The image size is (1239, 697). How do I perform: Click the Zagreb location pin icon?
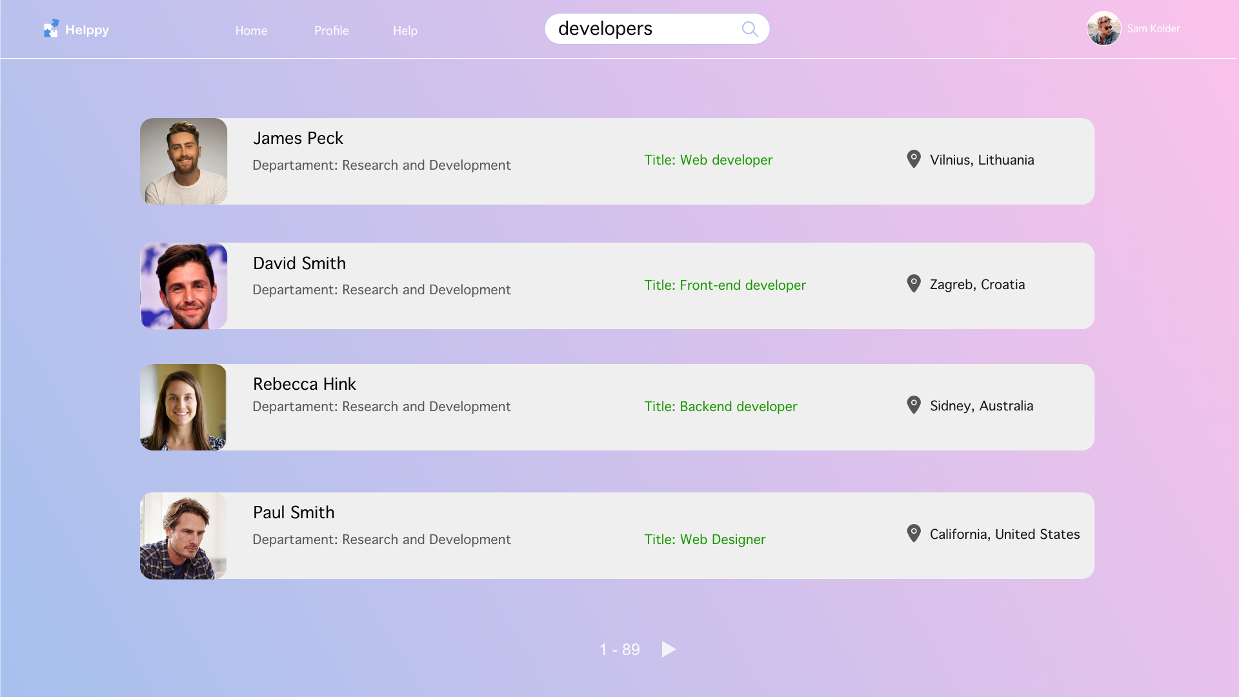pos(913,283)
